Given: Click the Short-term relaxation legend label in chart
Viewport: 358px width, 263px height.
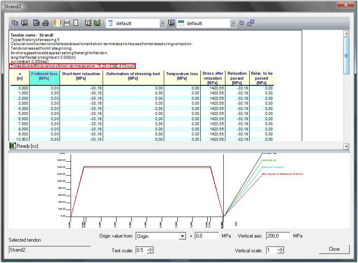Looking at the screenshot, I should pyautogui.click(x=273, y=167).
